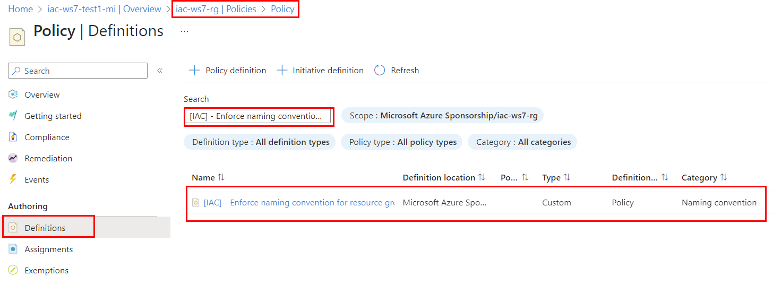
Task: Click the Remediation icon in sidebar
Action: coord(13,158)
